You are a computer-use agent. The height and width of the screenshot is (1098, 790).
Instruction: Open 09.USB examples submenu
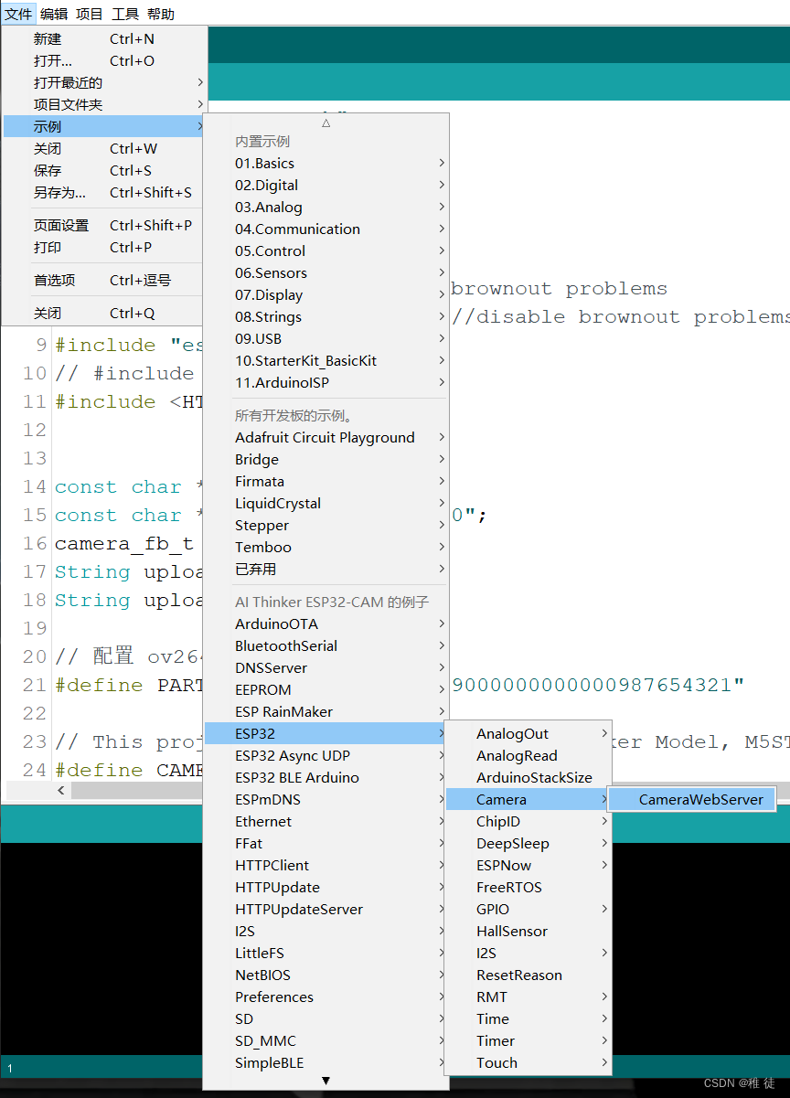[x=326, y=339]
